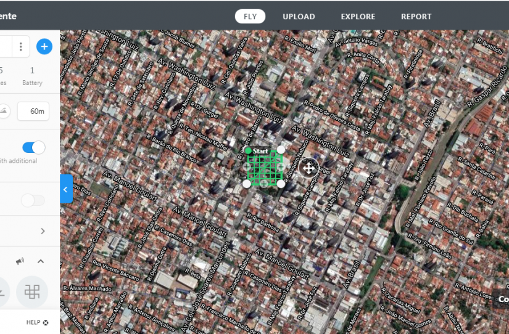Click the R. Santa Catarina street label

point(476,168)
